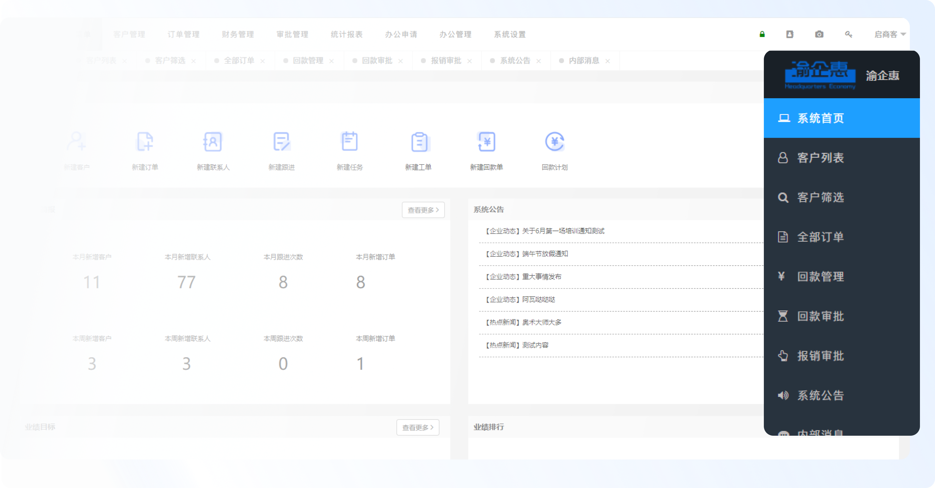The width and height of the screenshot is (935, 488).
Task: Click the green lock icon in header
Action: pyautogui.click(x=762, y=34)
